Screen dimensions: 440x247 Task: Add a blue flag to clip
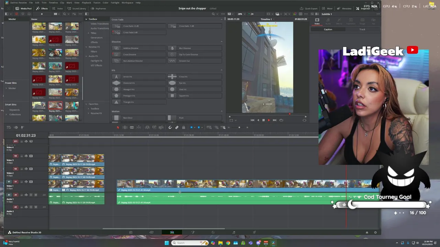click(191, 128)
